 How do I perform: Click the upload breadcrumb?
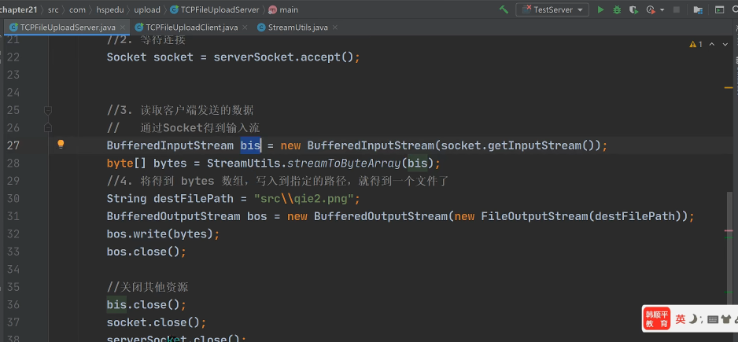click(x=147, y=9)
